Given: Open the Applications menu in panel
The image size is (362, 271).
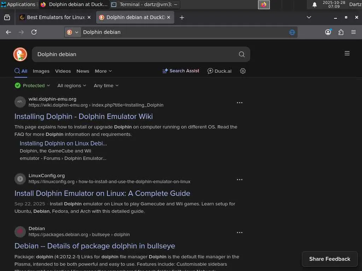Looking at the screenshot, I should point(19,4).
